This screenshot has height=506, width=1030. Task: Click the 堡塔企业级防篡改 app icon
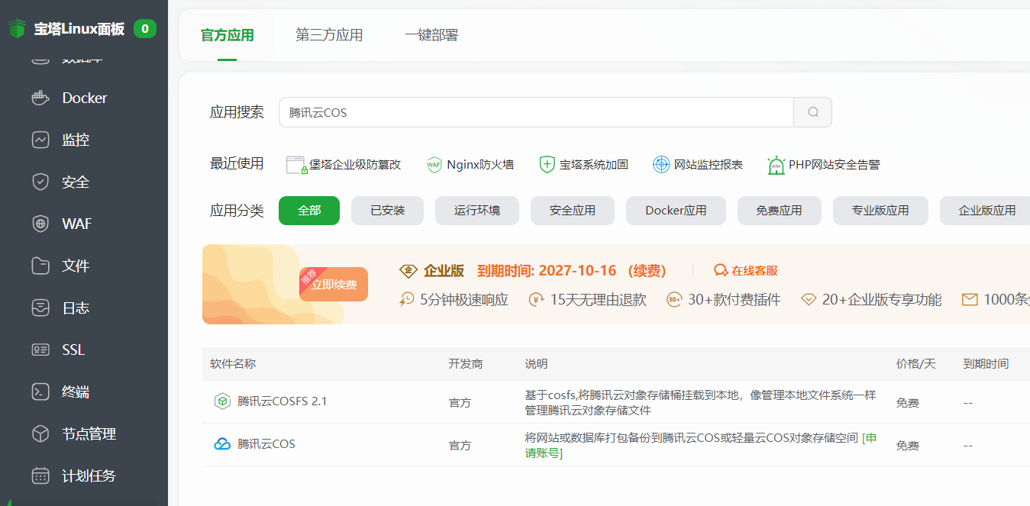[x=296, y=164]
